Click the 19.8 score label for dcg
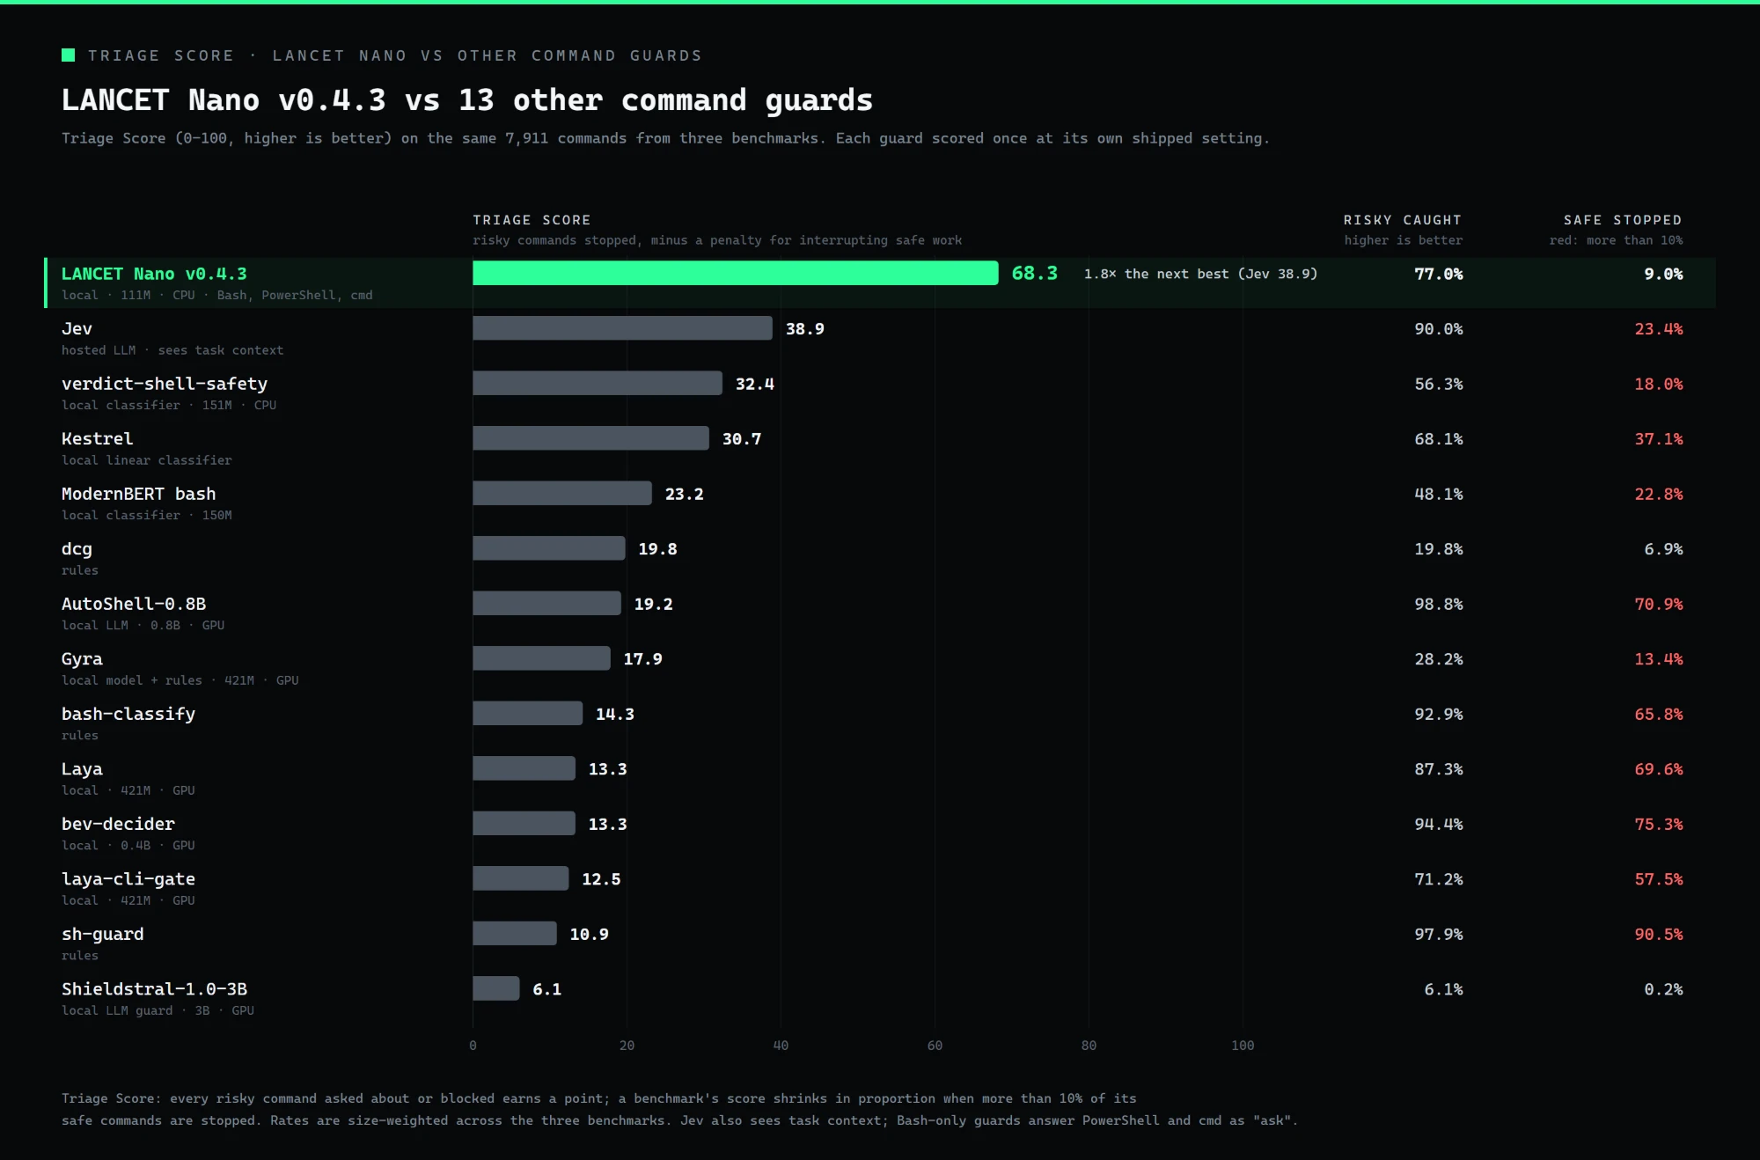 (657, 549)
